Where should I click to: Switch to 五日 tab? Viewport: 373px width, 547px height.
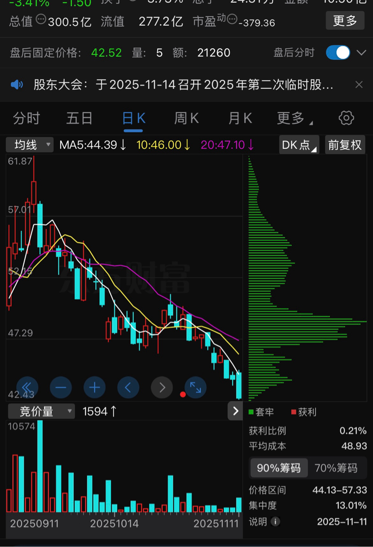coord(80,118)
